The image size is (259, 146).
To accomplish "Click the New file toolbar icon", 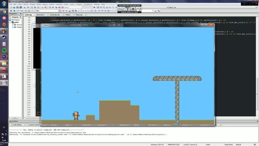I will point(11,7).
